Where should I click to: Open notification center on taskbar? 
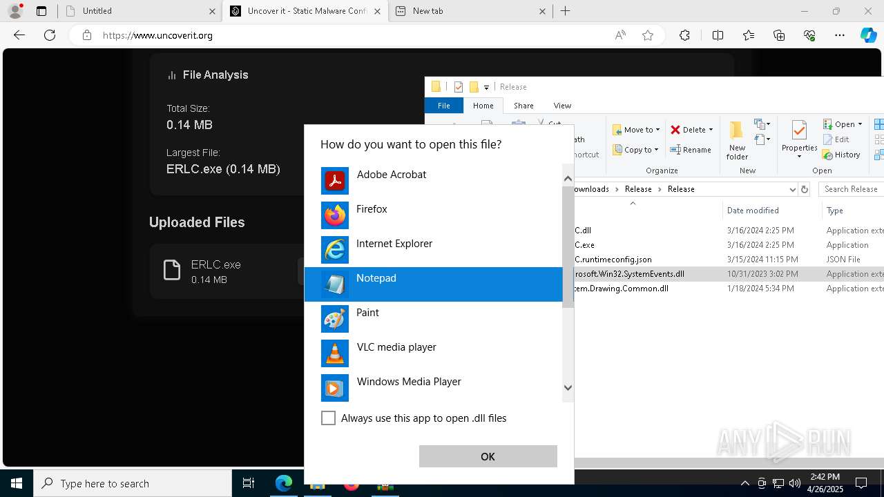click(x=861, y=483)
